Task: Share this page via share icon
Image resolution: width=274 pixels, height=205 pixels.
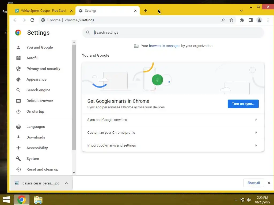Action: click(x=223, y=20)
